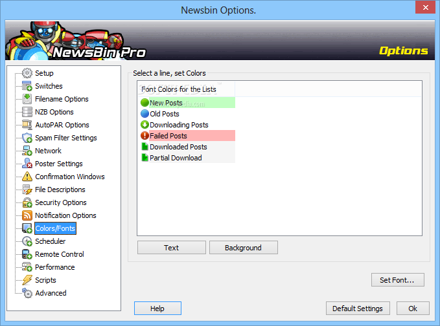Open Poster Settings
Image resolution: width=440 pixels, height=326 pixels.
[x=59, y=164]
